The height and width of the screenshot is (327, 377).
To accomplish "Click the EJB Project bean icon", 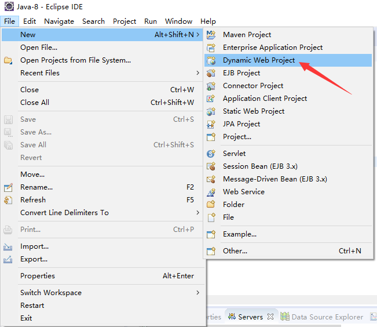I will point(211,73).
